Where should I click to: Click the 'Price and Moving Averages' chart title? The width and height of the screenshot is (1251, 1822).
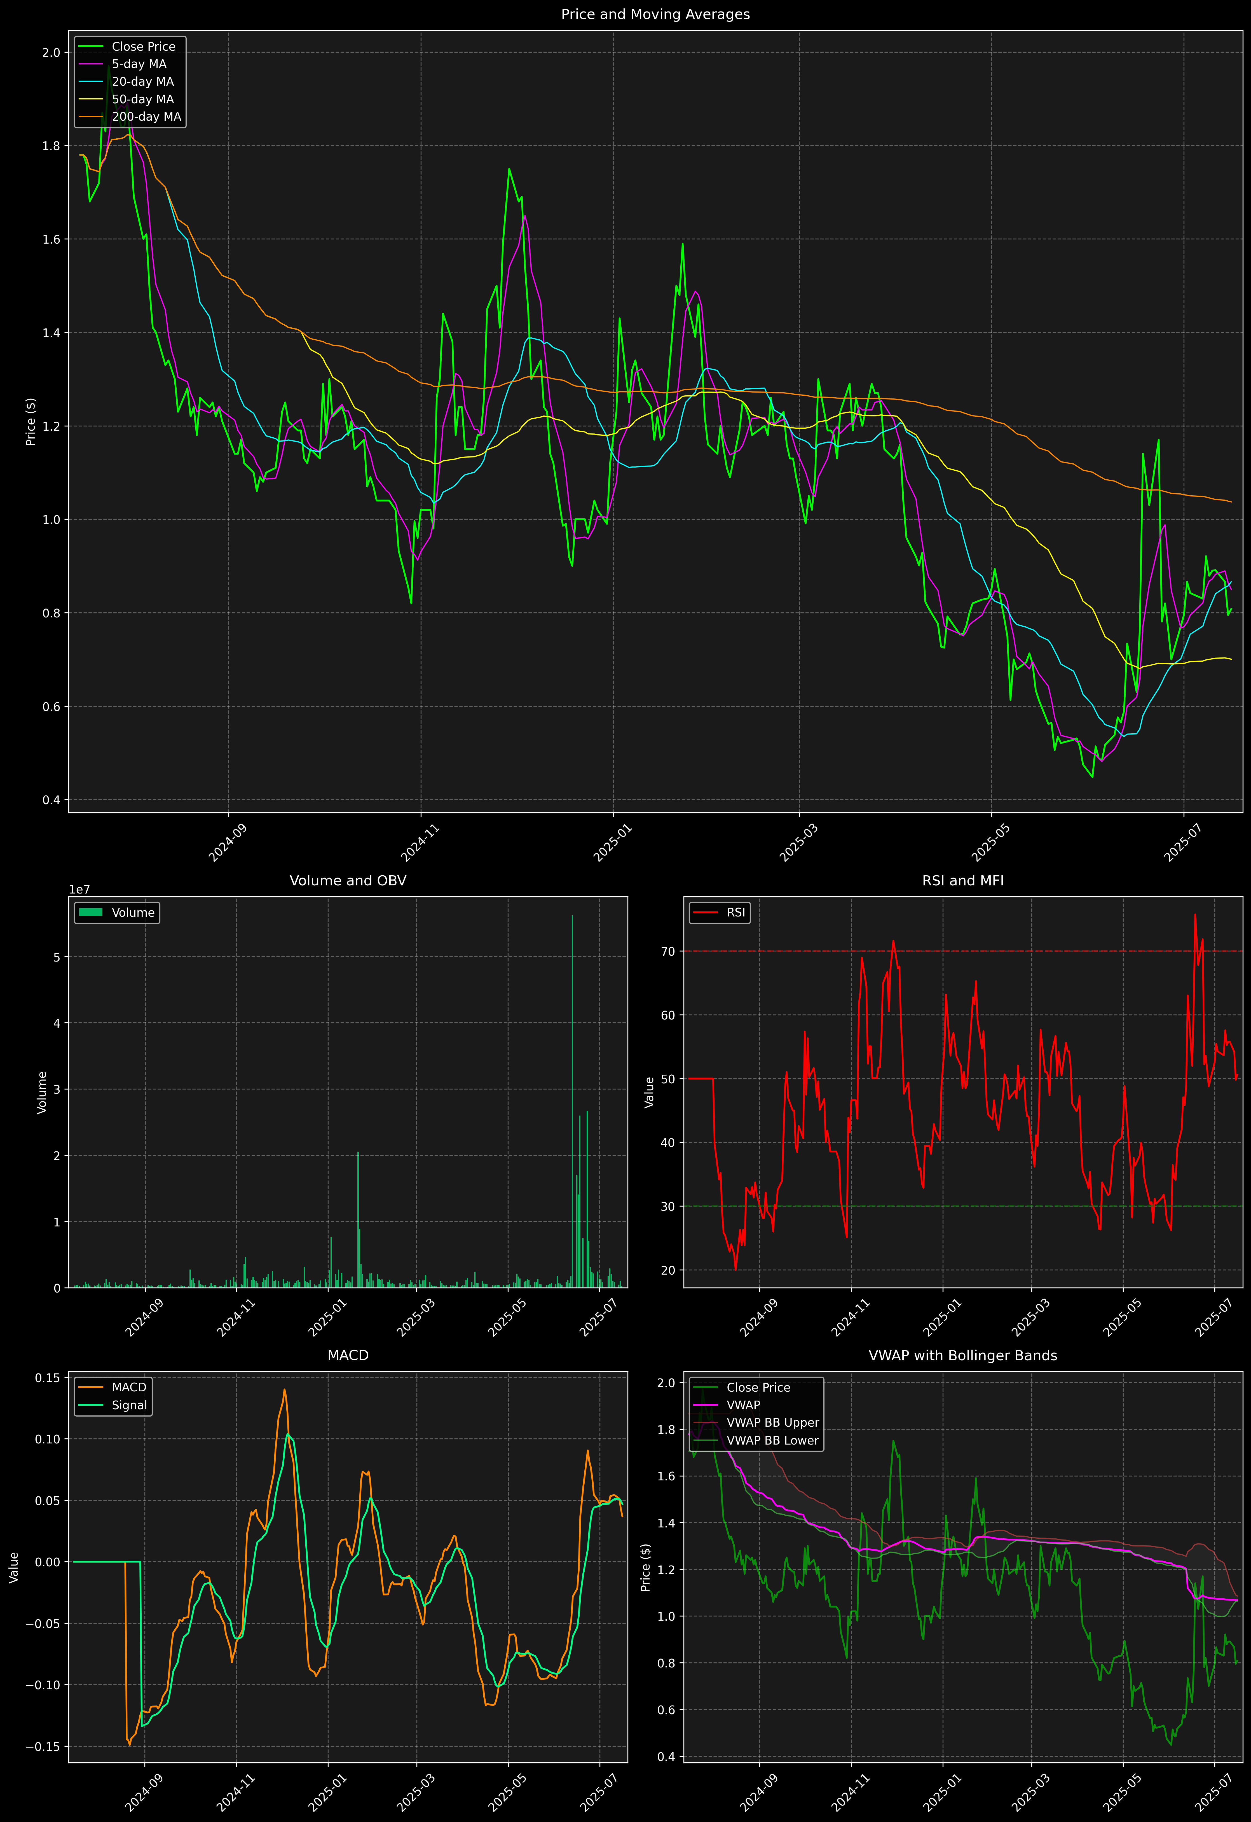tap(655, 14)
